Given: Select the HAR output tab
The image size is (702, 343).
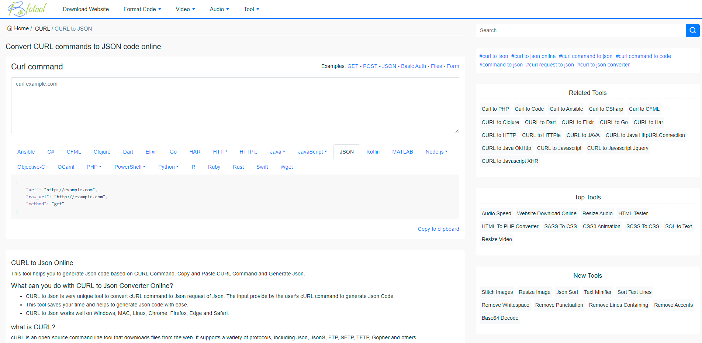Looking at the screenshot, I should 195,151.
